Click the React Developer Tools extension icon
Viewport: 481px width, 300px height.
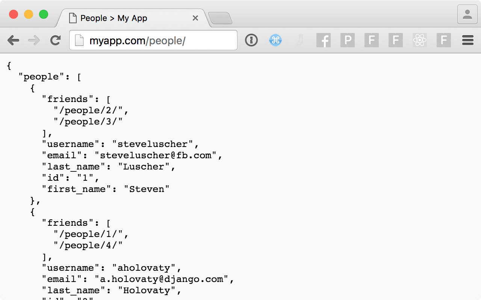tap(419, 40)
